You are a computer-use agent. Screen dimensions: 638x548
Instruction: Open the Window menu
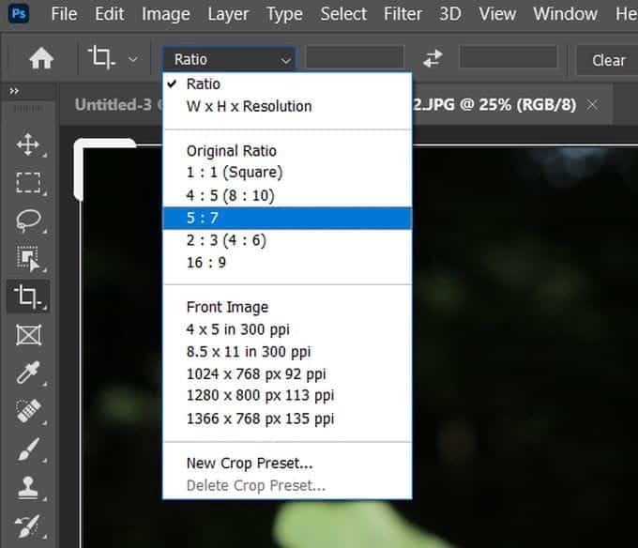(565, 14)
